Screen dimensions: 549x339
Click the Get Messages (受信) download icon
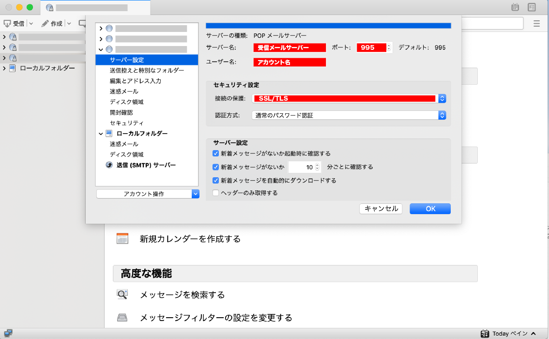coord(7,23)
